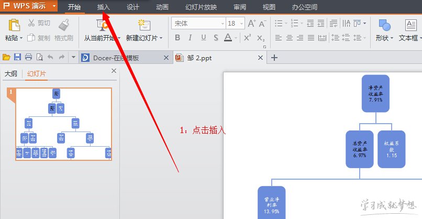The width and height of the screenshot is (422, 219).
Task: Open the bullet list dropdown arrow
Action: click(286, 24)
